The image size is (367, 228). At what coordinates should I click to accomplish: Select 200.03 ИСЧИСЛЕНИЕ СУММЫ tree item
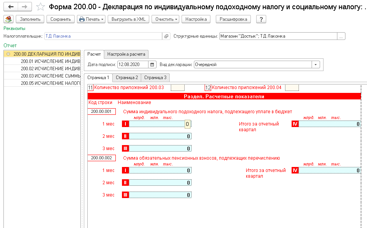pyautogui.click(x=50, y=76)
